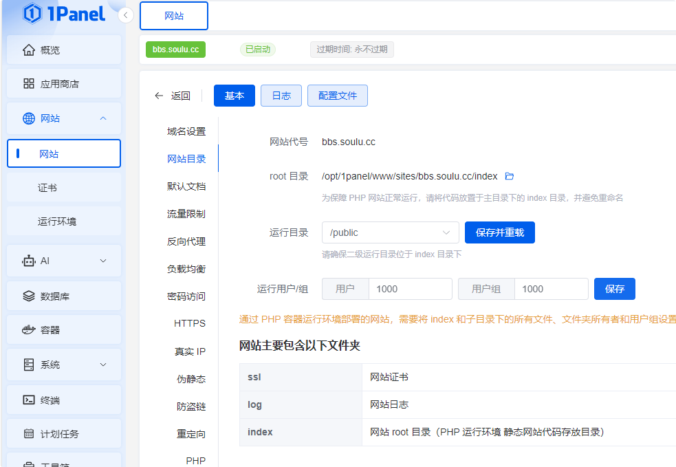Open the 负载均衡 settings section

click(x=186, y=269)
